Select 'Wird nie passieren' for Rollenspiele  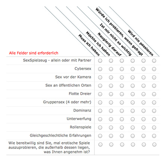[154, 128]
